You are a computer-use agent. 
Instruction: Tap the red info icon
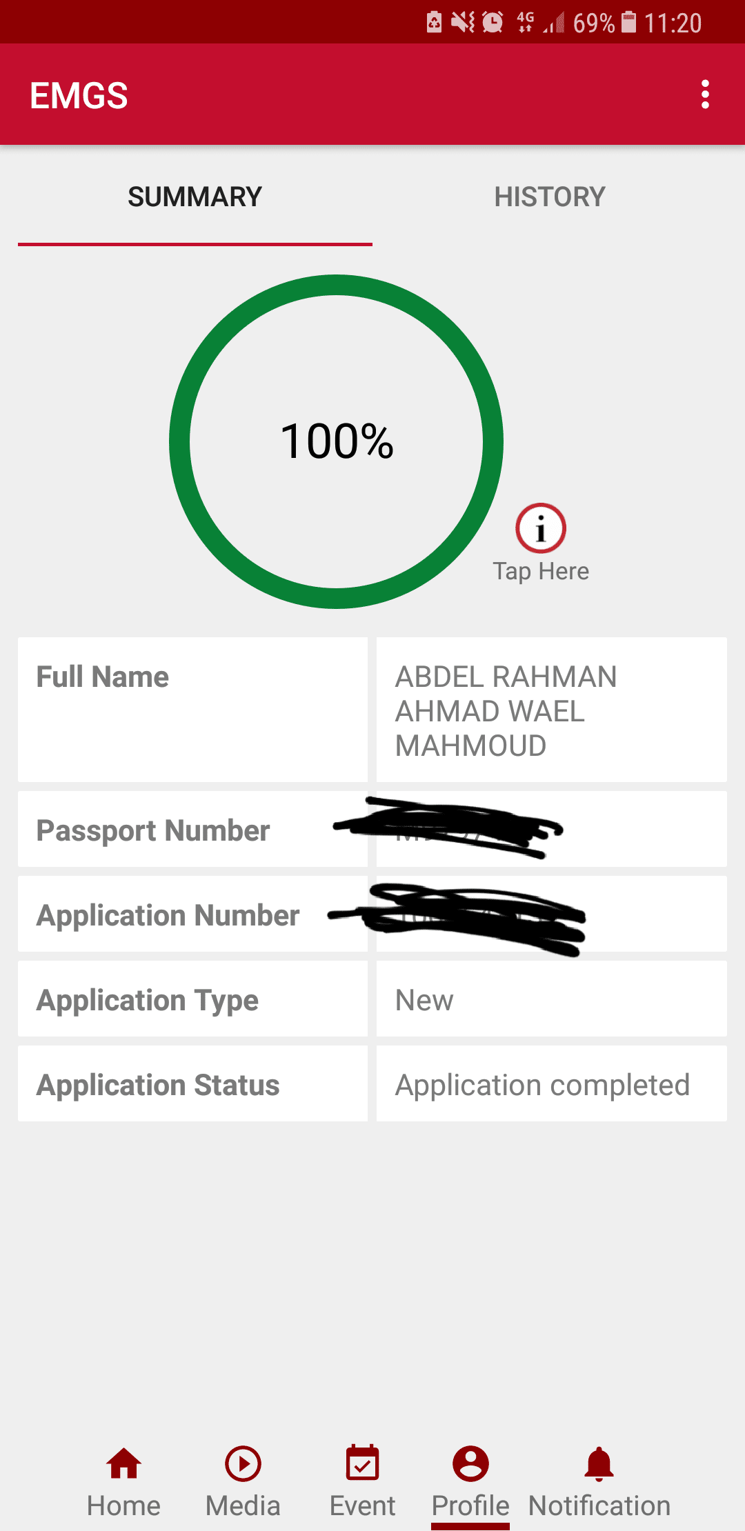coord(541,528)
